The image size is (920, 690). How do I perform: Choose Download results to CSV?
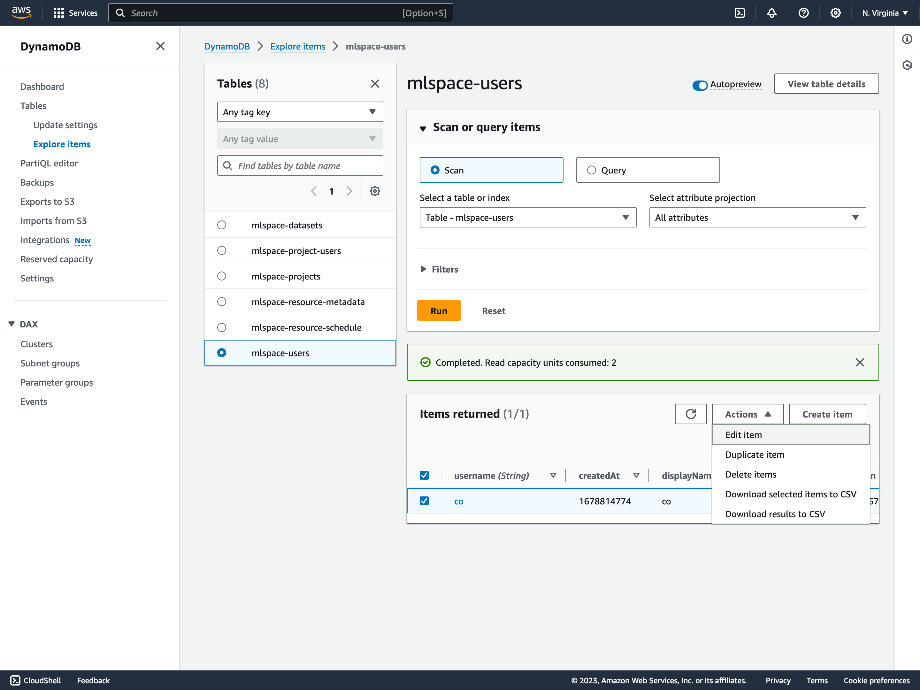(x=790, y=514)
